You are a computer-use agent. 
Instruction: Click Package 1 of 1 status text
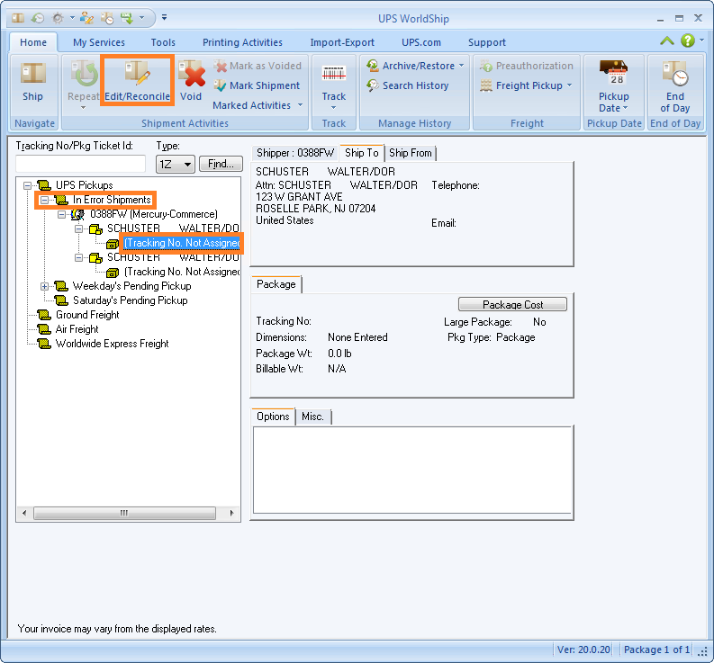pos(656,650)
